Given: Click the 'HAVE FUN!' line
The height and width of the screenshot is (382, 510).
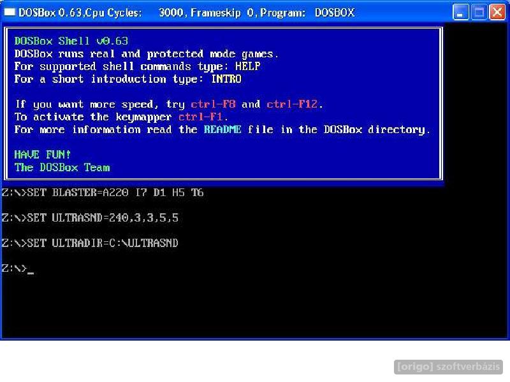Looking at the screenshot, I should (x=42, y=155).
